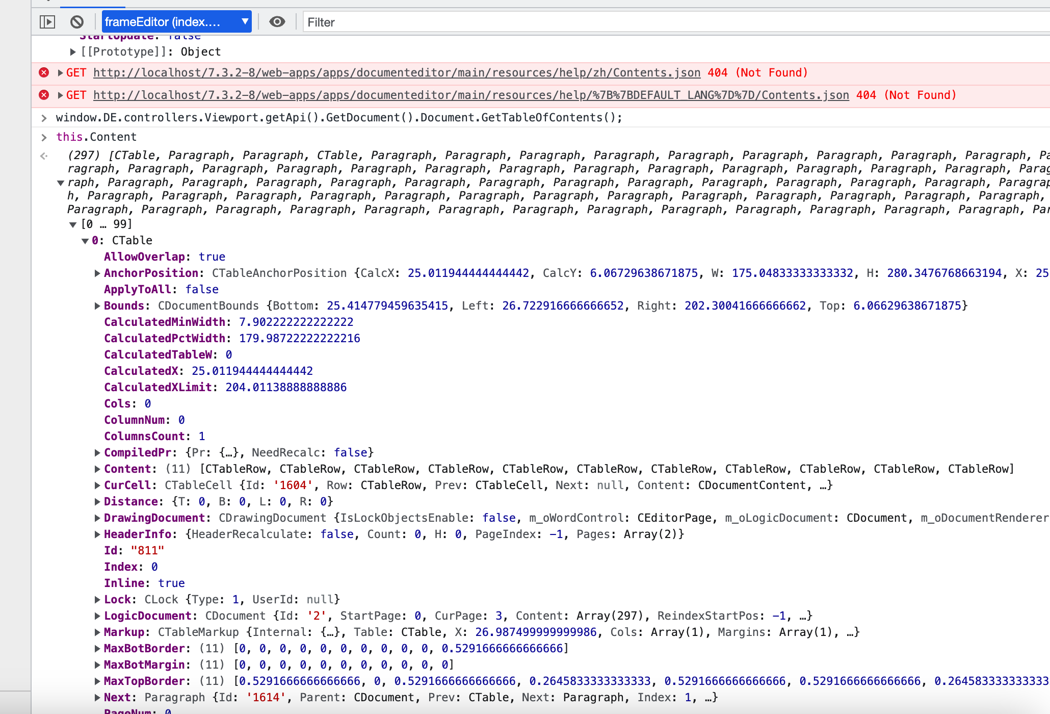
Task: Collapse the CTable entry at index 0
Action: click(84, 240)
